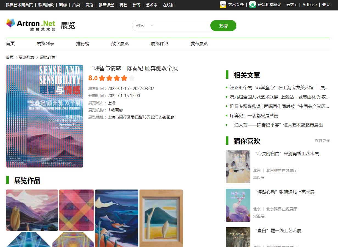338x247 pixels.
Task: Click exhibition city 上海
Action: click(x=111, y=103)
